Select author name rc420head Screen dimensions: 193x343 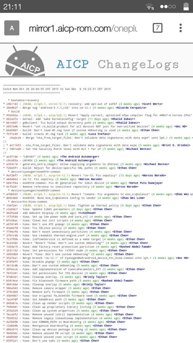click(x=87, y=213)
